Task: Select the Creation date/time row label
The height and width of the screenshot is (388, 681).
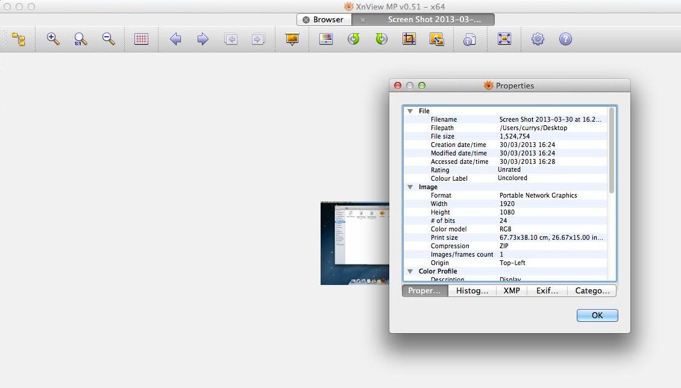Action: click(458, 145)
